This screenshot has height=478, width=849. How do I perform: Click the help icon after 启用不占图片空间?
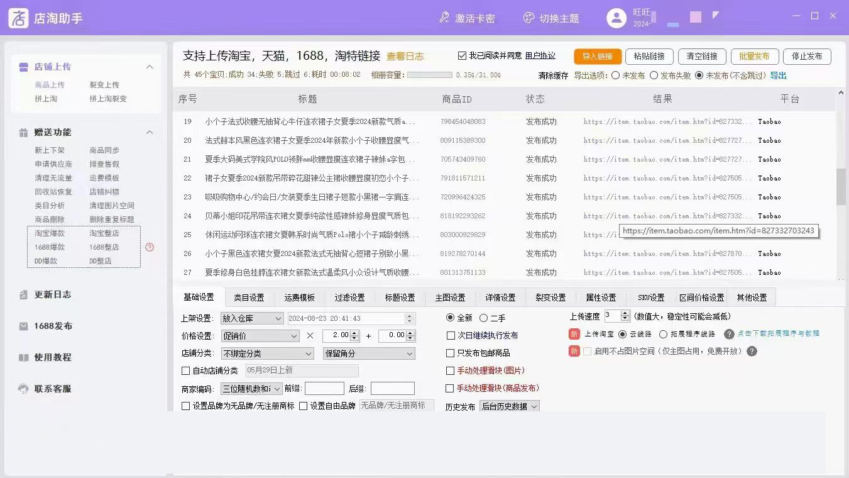coord(752,351)
